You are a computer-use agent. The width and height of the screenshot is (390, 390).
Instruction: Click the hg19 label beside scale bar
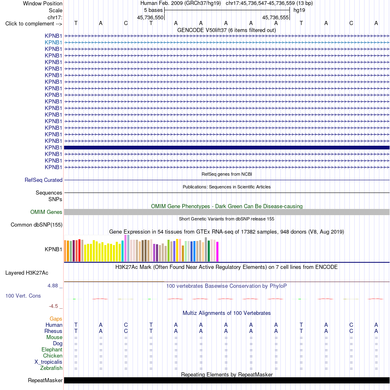point(299,10)
